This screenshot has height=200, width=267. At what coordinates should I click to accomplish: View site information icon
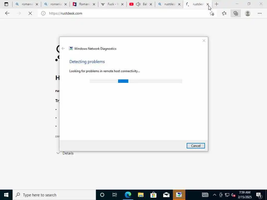pyautogui.click(x=43, y=13)
